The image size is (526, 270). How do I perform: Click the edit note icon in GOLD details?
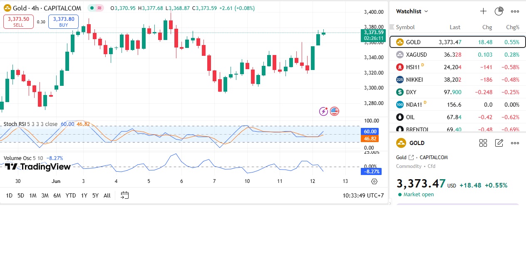pyautogui.click(x=499, y=143)
